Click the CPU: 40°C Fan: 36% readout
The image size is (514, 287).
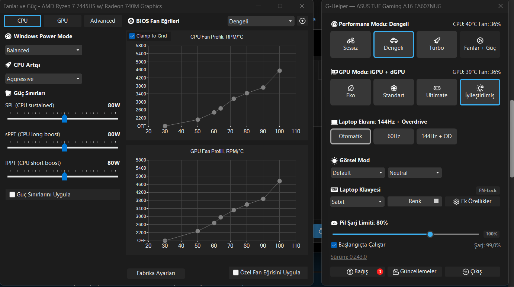point(476,24)
